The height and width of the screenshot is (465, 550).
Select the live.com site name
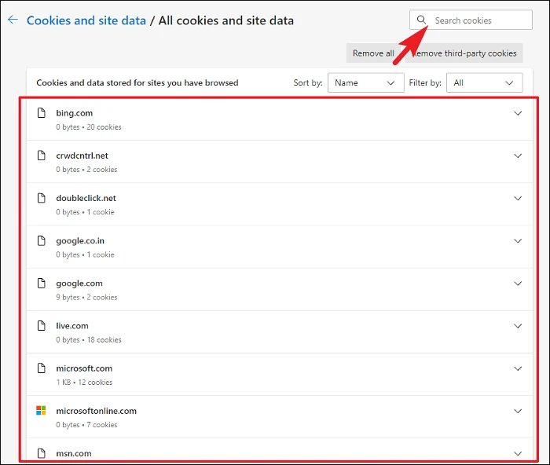tap(72, 326)
